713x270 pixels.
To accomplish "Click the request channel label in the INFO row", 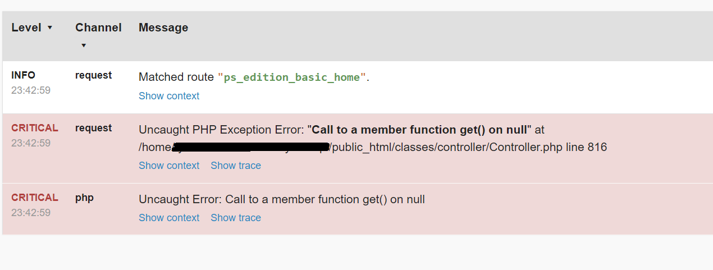I will 94,75.
